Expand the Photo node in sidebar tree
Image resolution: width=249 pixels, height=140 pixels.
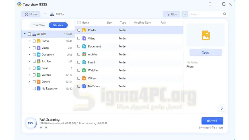[x=29, y=41]
